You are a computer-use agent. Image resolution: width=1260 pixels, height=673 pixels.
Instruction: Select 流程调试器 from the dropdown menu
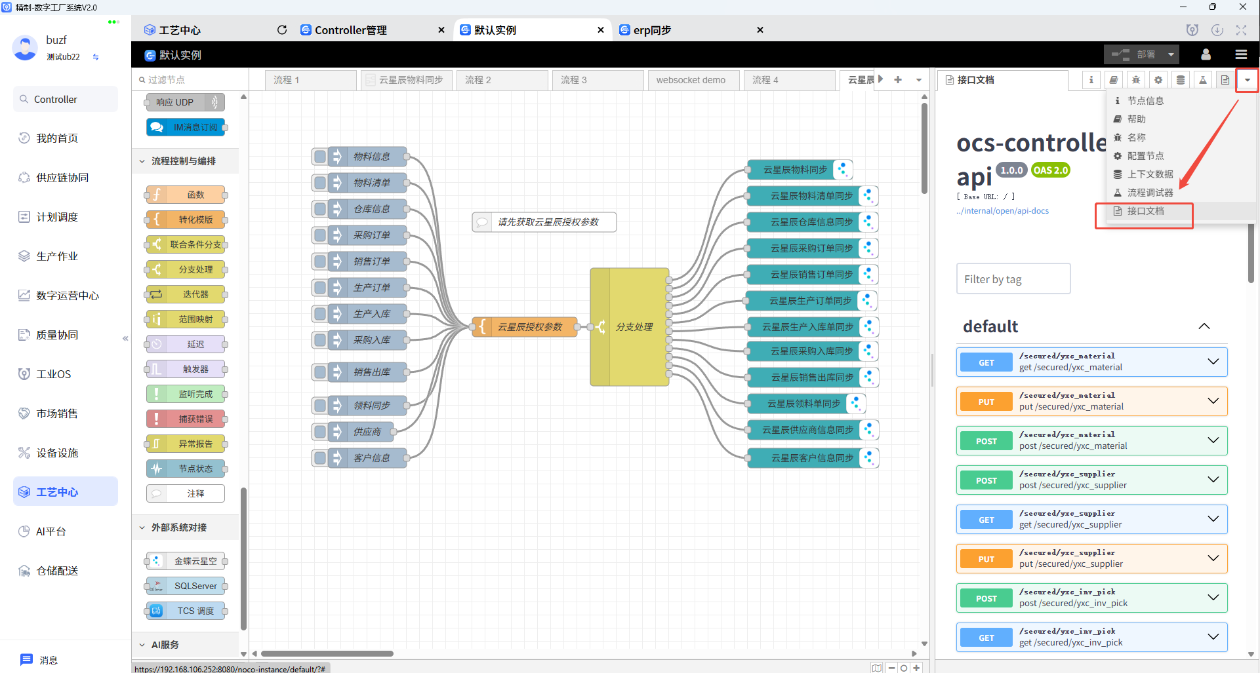pyautogui.click(x=1150, y=193)
